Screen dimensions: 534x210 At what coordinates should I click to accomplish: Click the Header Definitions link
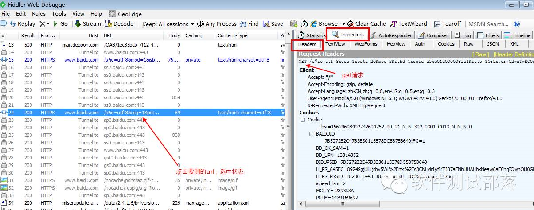click(x=513, y=54)
